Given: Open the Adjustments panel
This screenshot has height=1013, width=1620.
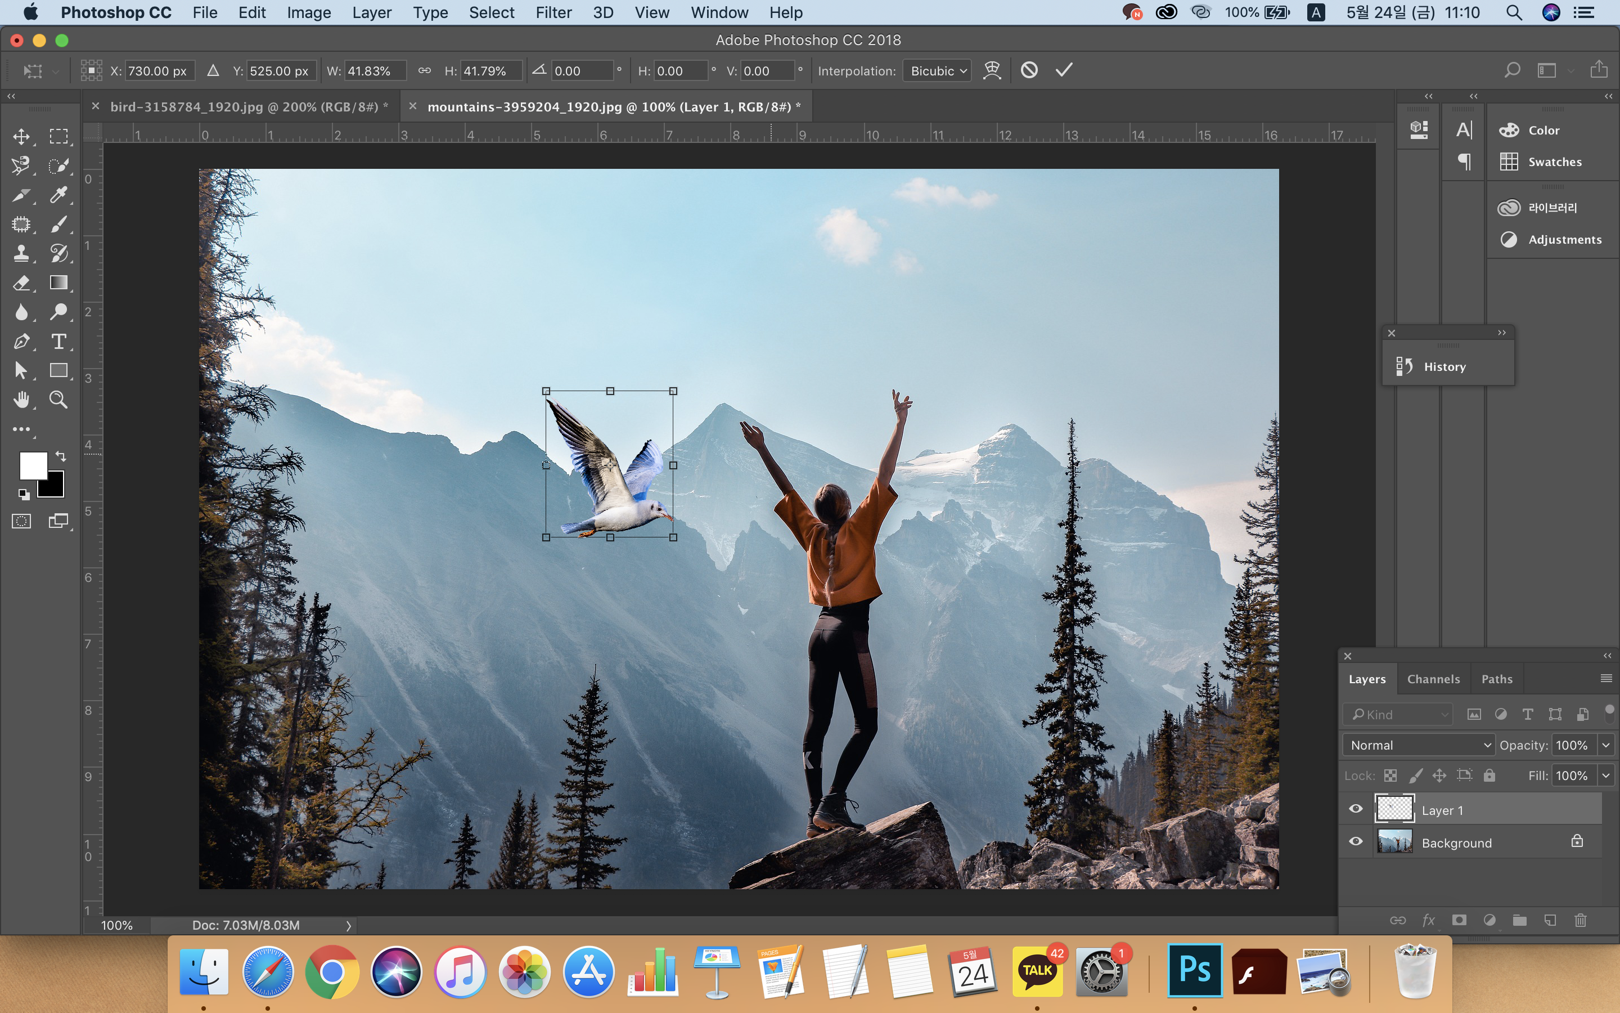Looking at the screenshot, I should (x=1564, y=239).
